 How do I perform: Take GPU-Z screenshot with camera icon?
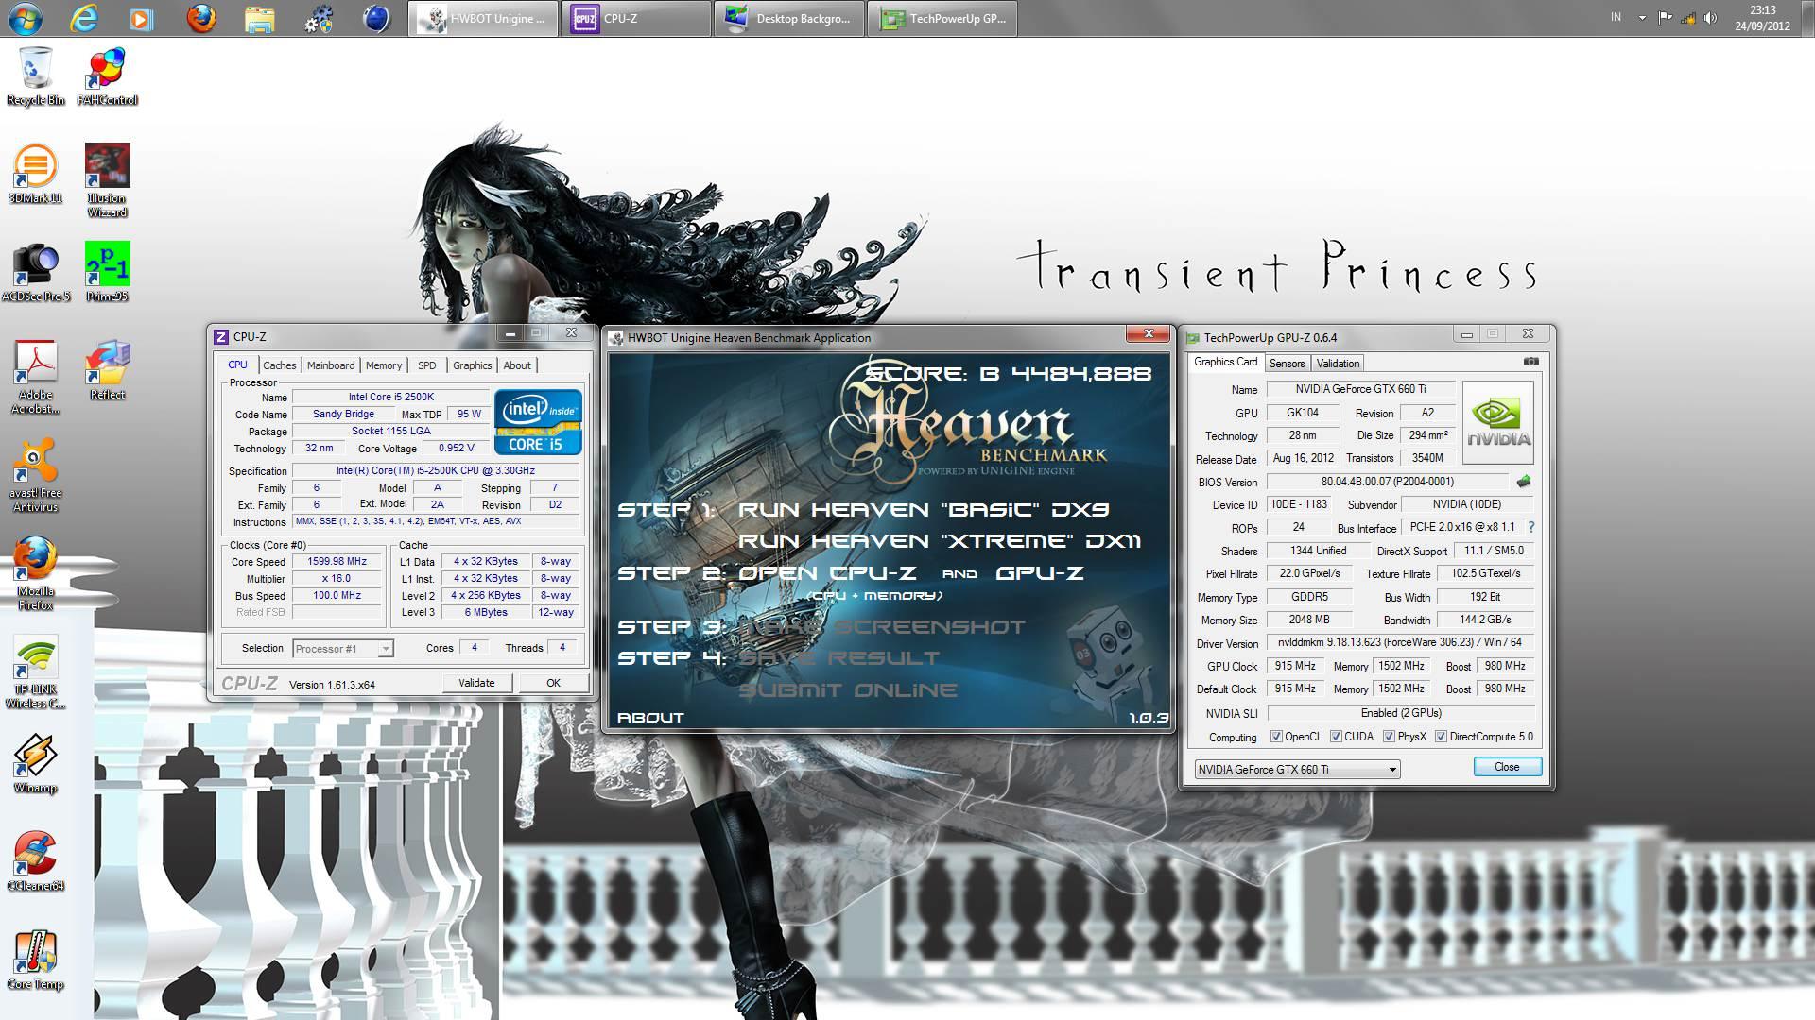pos(1531,362)
